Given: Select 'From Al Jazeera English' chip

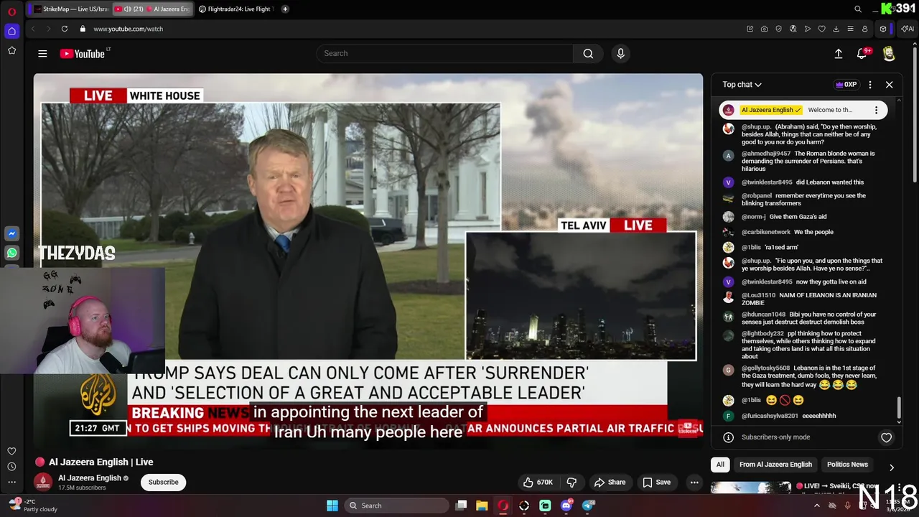Looking at the screenshot, I should (x=775, y=465).
